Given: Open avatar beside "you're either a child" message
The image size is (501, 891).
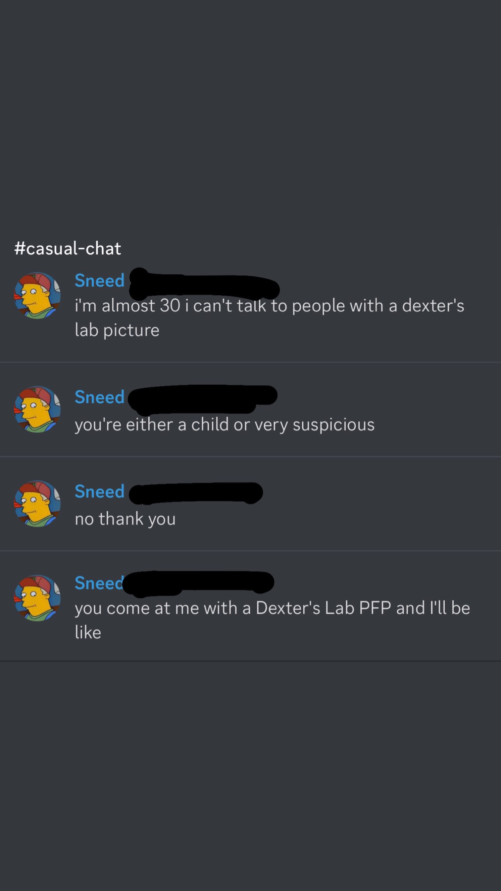Looking at the screenshot, I should tap(37, 409).
